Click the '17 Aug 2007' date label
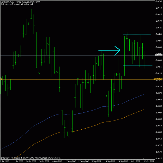 click(x=71, y=161)
